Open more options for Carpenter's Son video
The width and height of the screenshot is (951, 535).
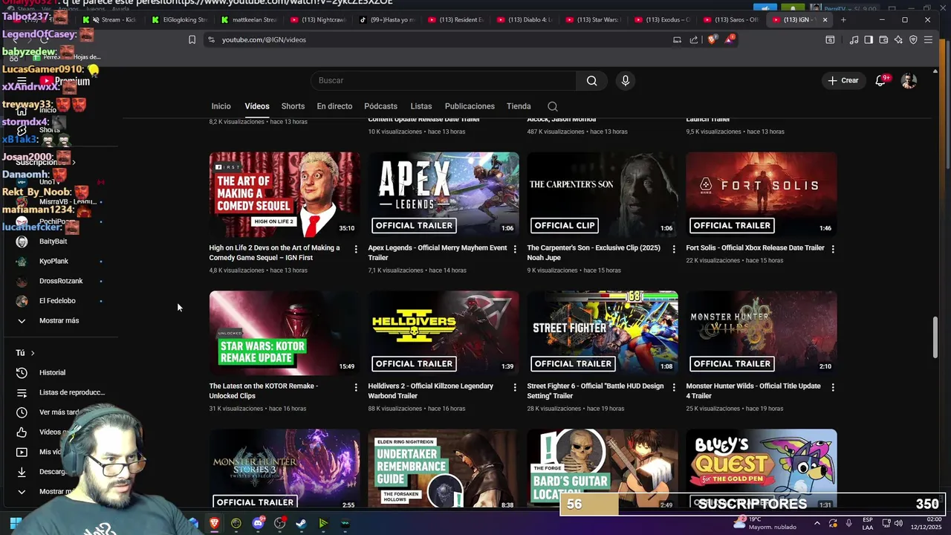click(x=674, y=249)
